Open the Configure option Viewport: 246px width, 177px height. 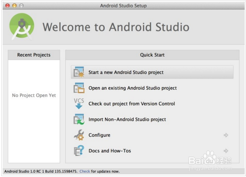pos(99,135)
